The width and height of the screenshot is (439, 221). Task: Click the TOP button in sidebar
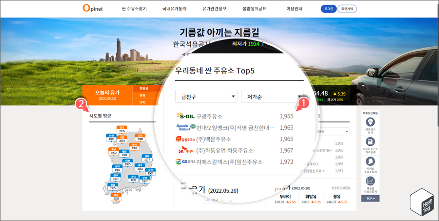tap(370, 198)
